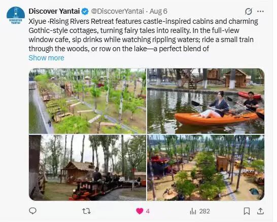
Task: Open the Discover Yantai display name link
Action: [x=54, y=11]
